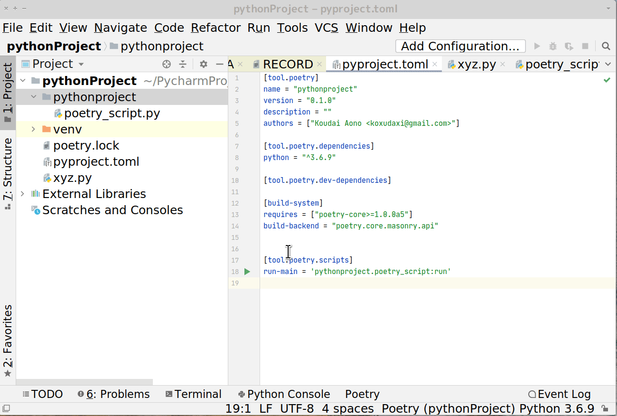Viewport: 617px width, 416px height.
Task: Run with Coverage using shield-play icon
Action: [569, 46]
